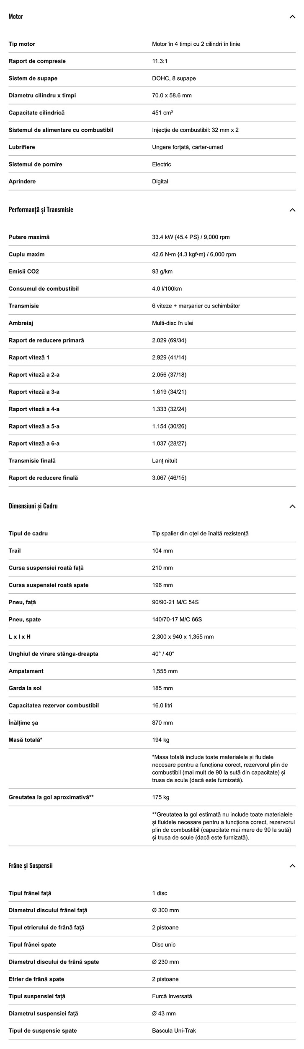Click the Tipul de suspensie spate label
This screenshot has width=304, height=1049.
tap(43, 1031)
